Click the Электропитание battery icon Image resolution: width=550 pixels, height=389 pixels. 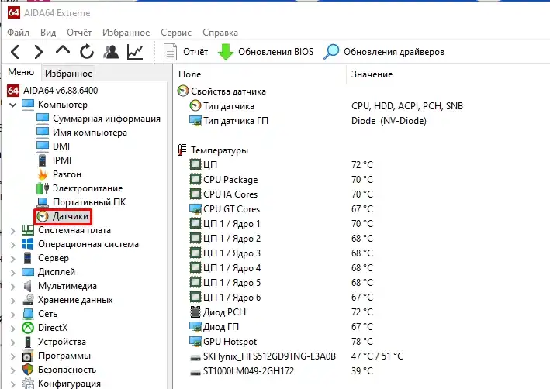pos(43,188)
